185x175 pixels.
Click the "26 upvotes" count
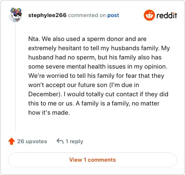[32, 141]
